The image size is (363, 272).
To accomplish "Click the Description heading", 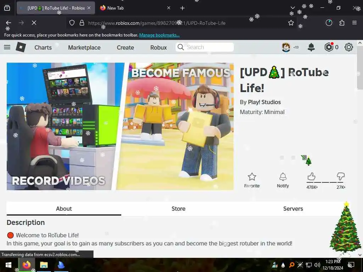I will 26,222.
